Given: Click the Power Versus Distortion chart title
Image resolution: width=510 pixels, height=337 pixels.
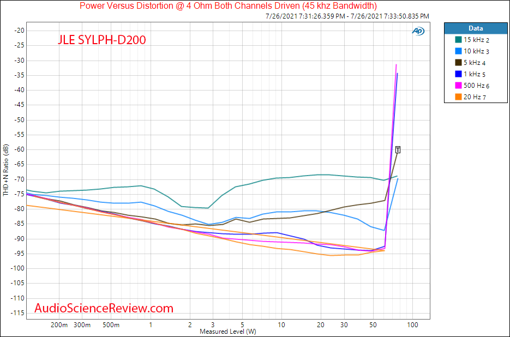Looking at the screenshot, I should pos(228,5).
